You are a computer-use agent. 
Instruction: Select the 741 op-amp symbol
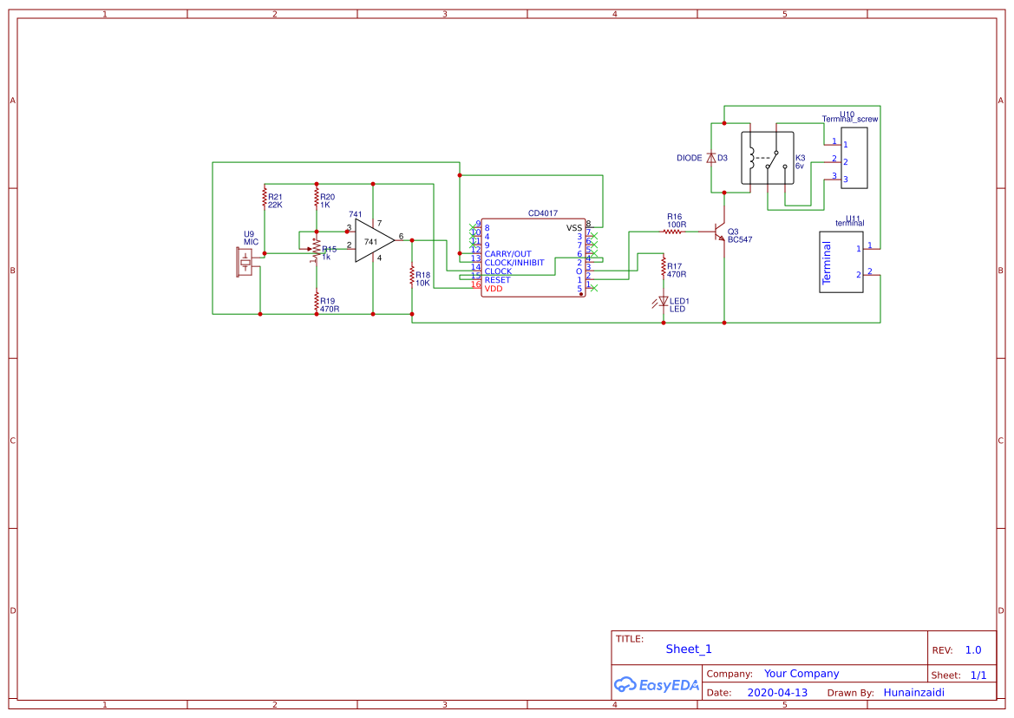371,240
